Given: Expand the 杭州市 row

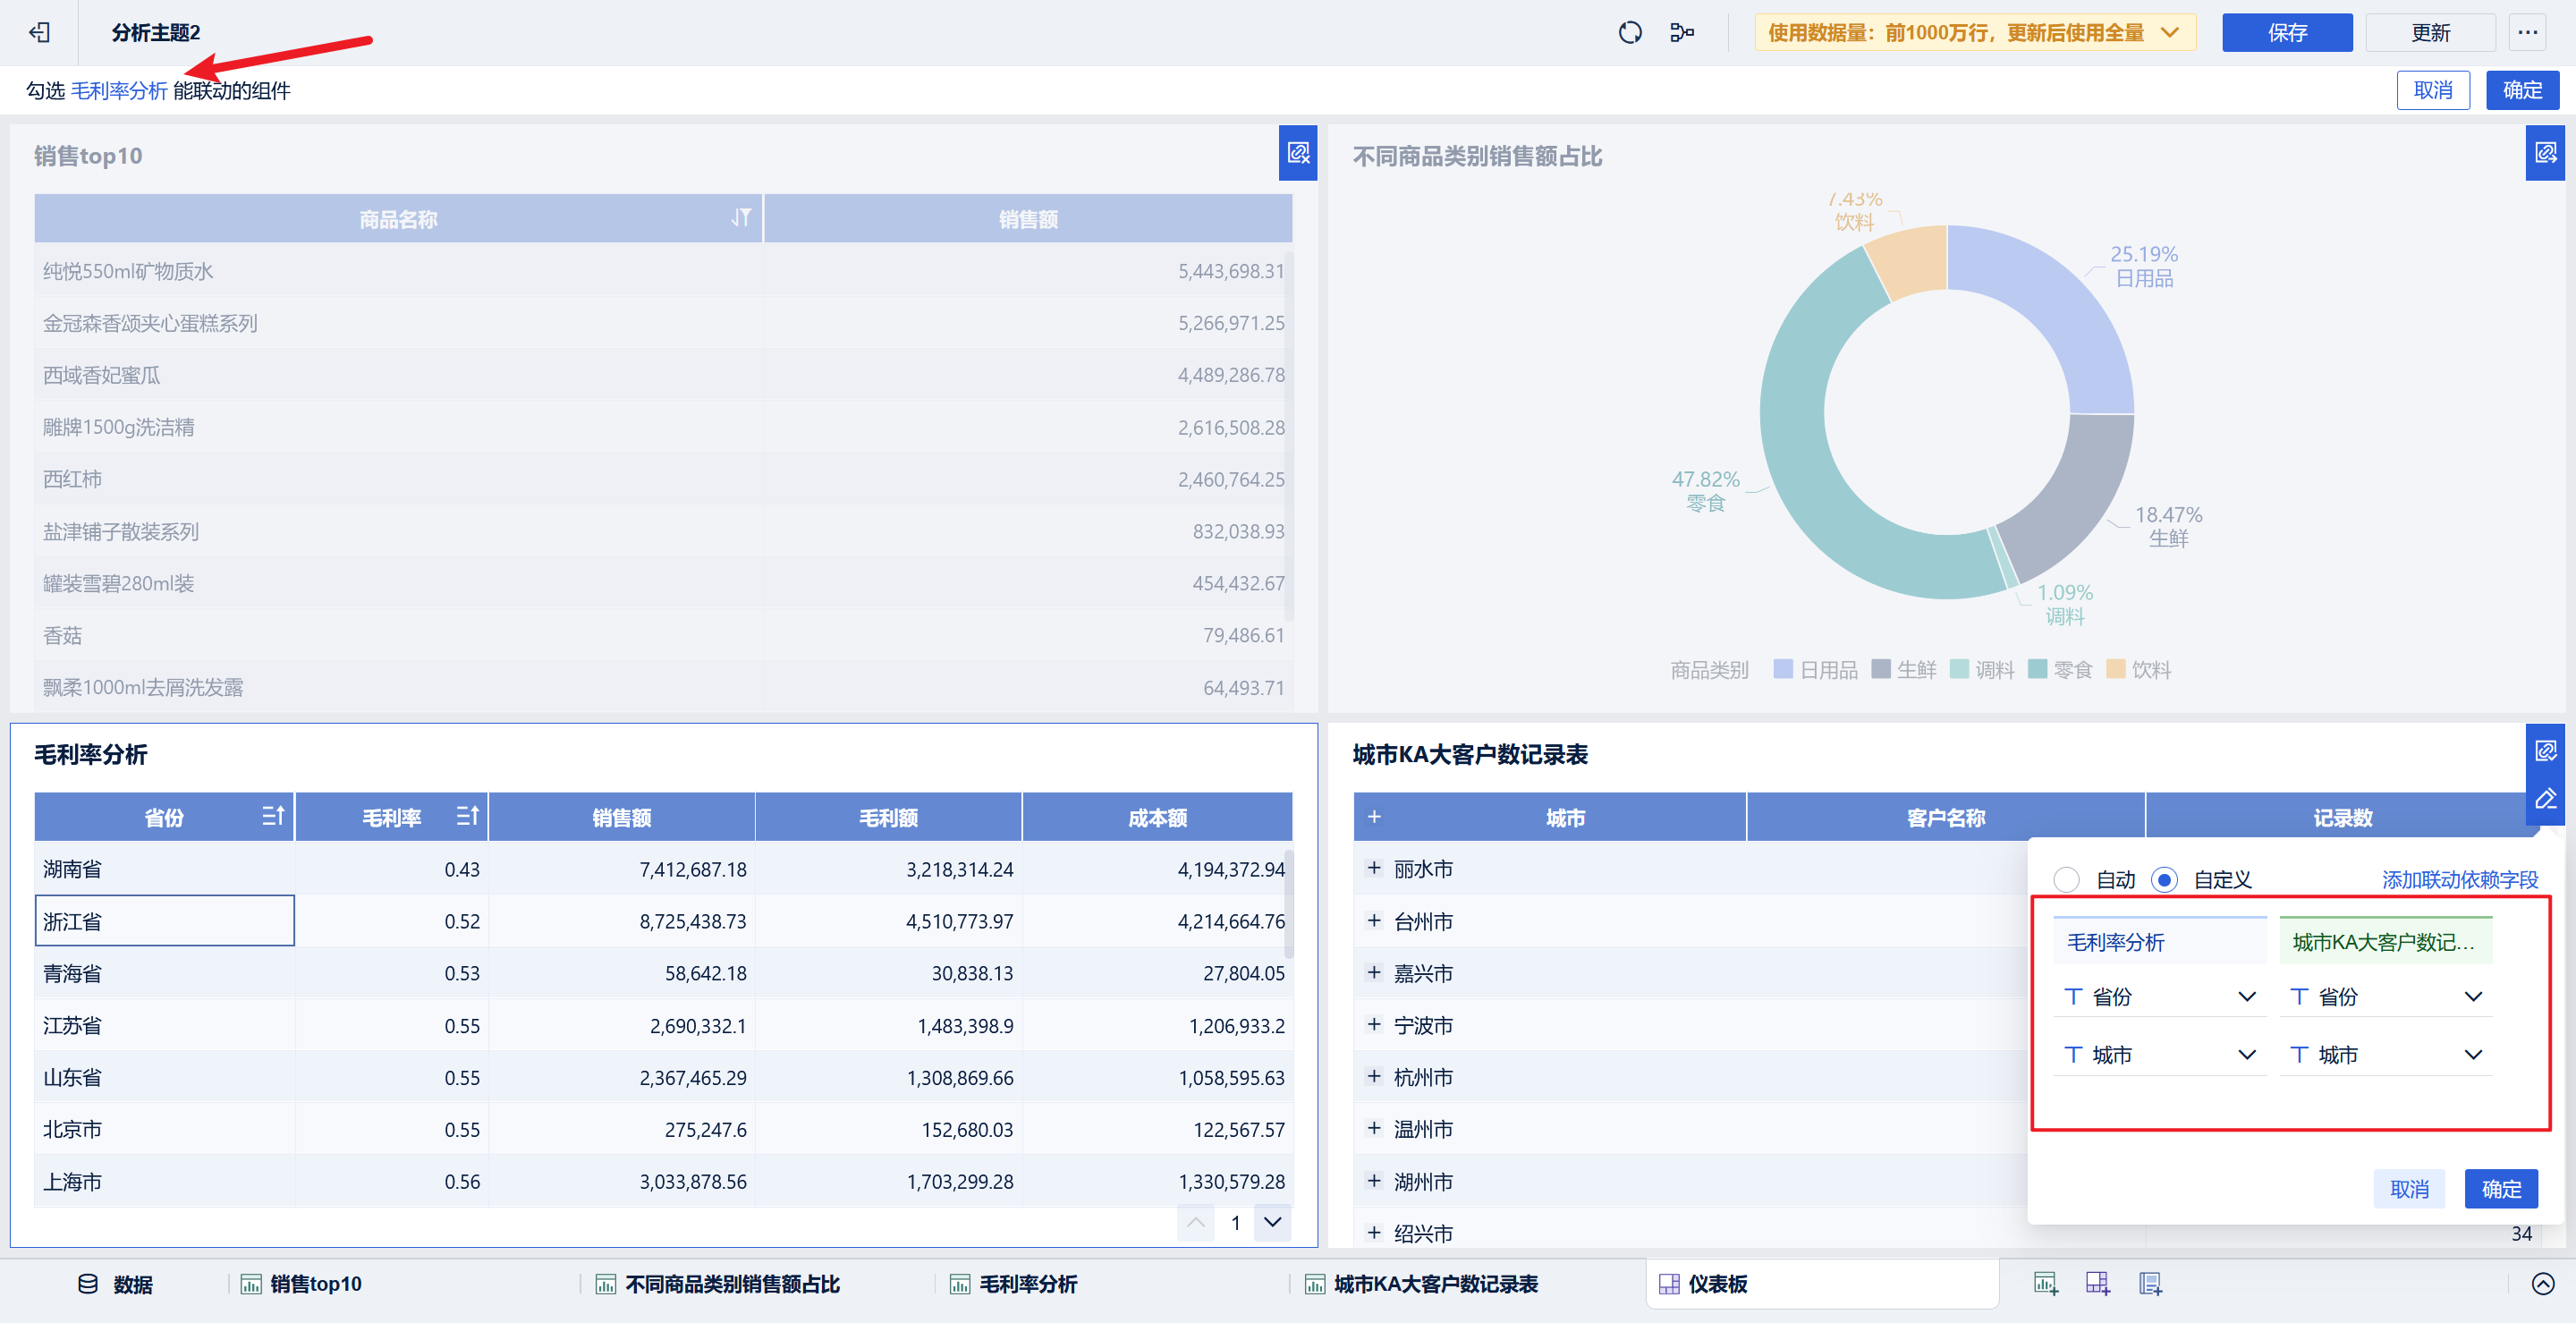Looking at the screenshot, I should (x=1374, y=1077).
